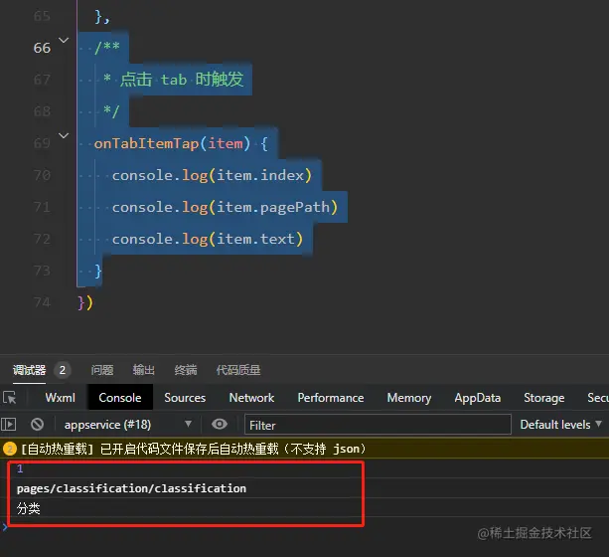This screenshot has width=609, height=557.
Task: Click the 自动热重载 warning message
Action: coord(194,450)
